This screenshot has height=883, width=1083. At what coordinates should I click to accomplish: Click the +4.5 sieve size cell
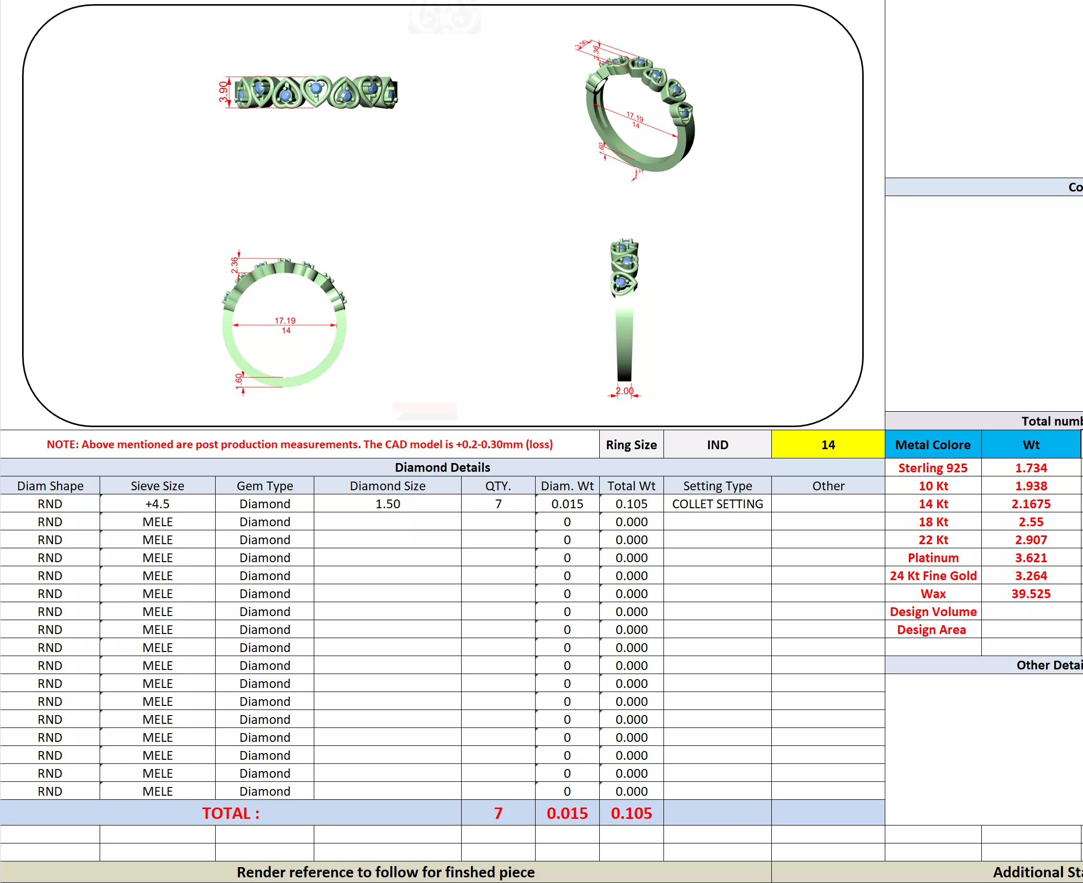(x=157, y=504)
